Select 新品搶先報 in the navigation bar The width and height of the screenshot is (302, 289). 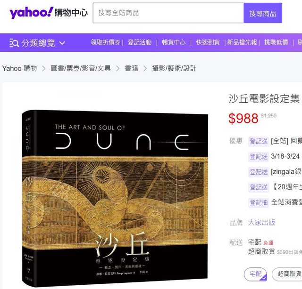pyautogui.click(x=242, y=42)
